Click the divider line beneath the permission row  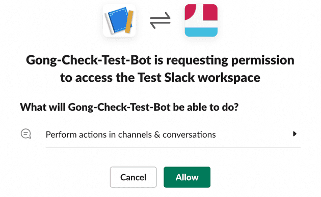(173, 147)
